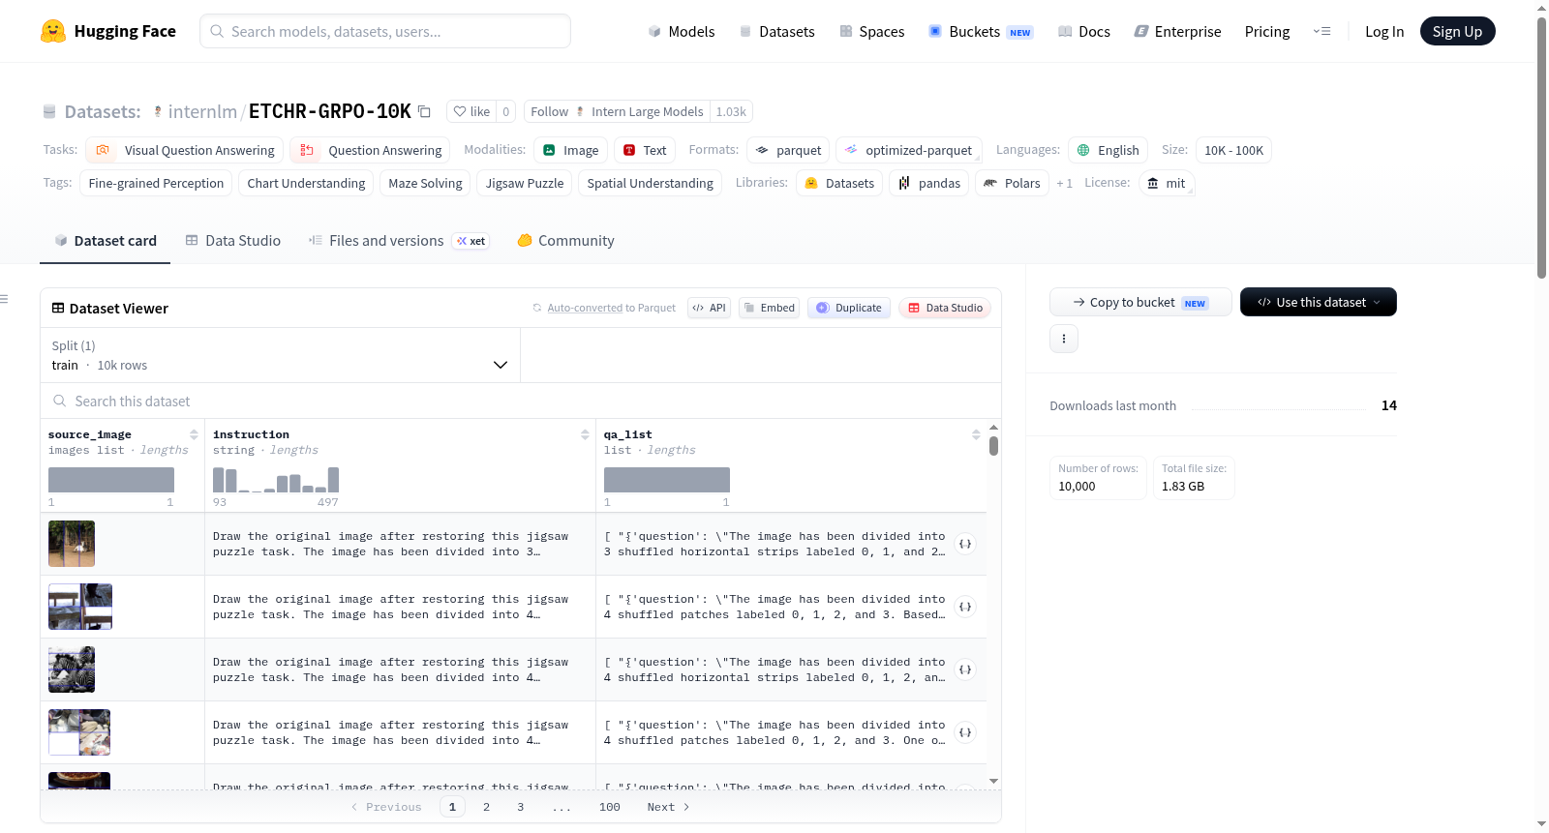Select the Visual Question Answering task tag
Screen dimensions: 1549x833
(x=185, y=150)
